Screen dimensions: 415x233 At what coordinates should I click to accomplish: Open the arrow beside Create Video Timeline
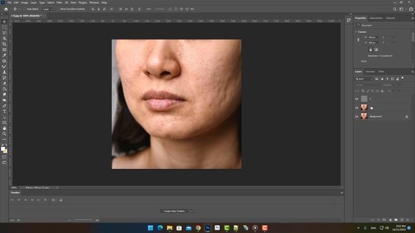(191, 211)
